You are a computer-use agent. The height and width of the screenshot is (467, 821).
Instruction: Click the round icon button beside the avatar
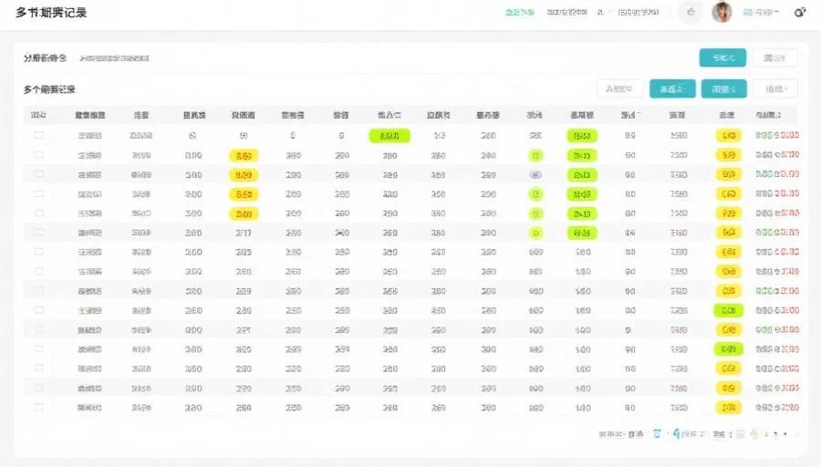[x=691, y=12]
